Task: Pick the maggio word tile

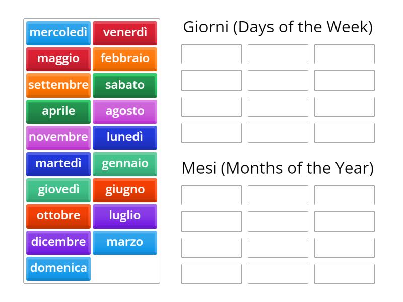Action: tap(58, 59)
